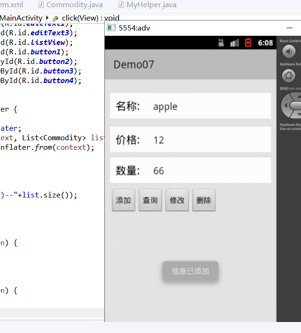This screenshot has width=301, height=333.
Task: Click the 查询 (Query) button in emulator
Action: click(x=150, y=200)
